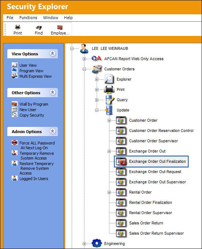Click the Multi Express View icon
The width and height of the screenshot is (202, 249).
15,76
